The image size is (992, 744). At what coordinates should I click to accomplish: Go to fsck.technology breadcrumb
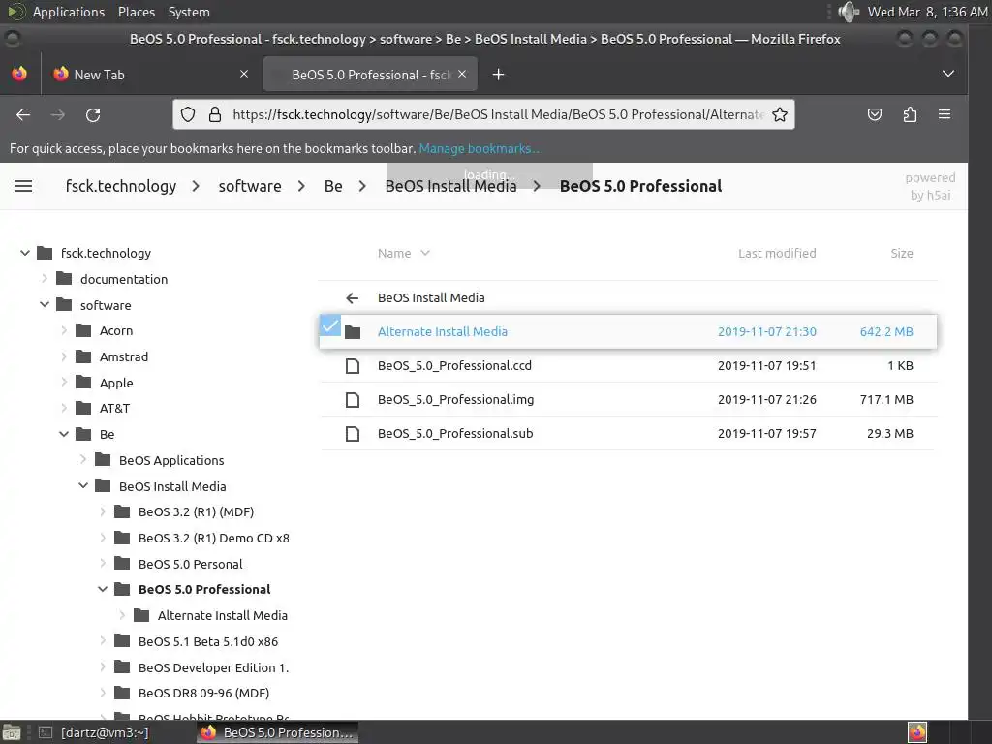coord(121,186)
